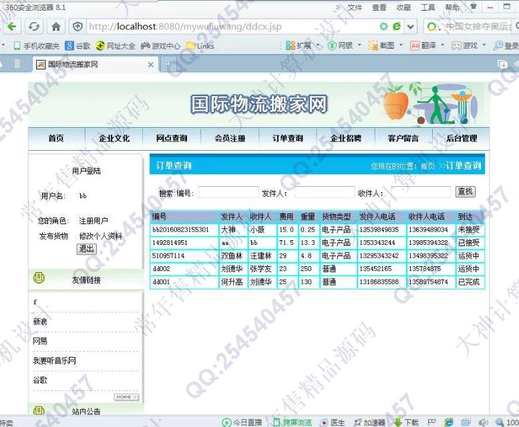Open the 收藏 menu
The width and height of the screenshot is (519, 427).
point(403,7)
